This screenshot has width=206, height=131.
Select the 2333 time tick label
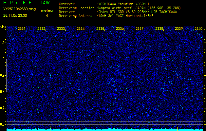coord(61,29)
